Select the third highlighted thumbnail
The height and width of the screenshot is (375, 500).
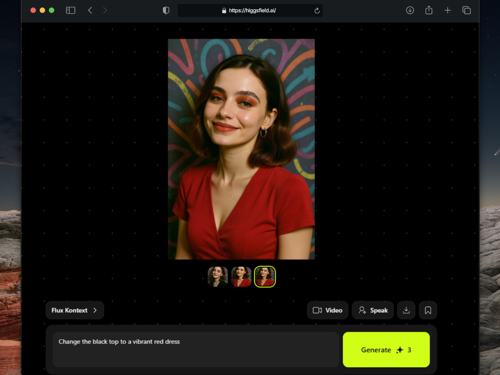pos(265,277)
